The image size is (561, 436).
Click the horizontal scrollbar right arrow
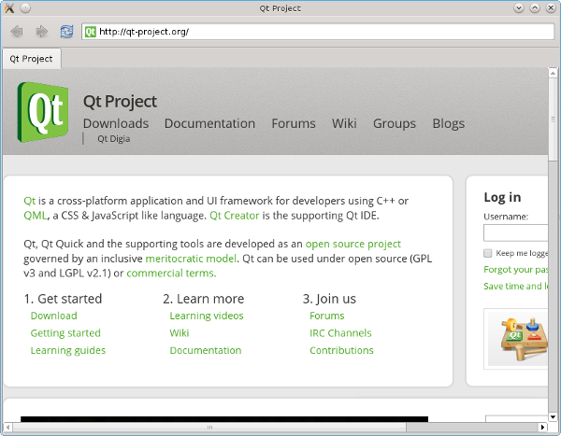click(541, 426)
